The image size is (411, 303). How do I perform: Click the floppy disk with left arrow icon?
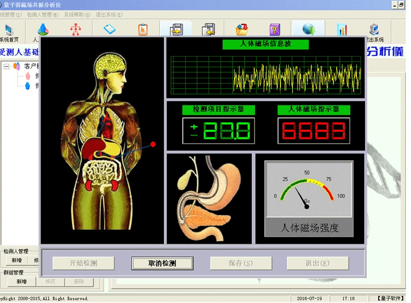point(209,29)
